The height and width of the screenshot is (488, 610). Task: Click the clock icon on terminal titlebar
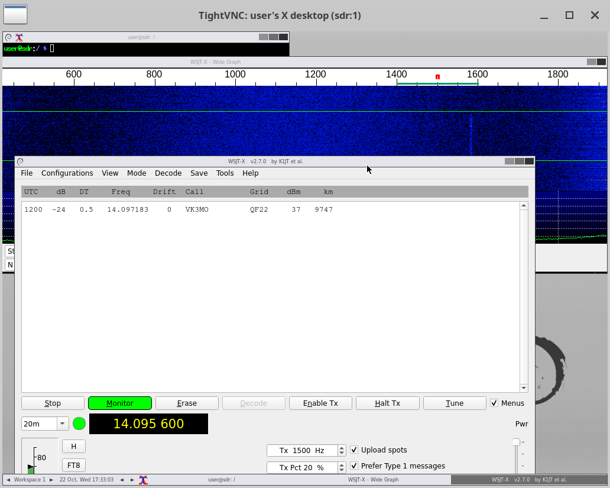pos(7,37)
